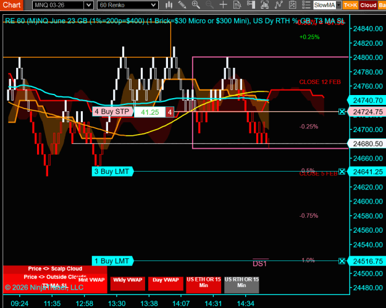The width and height of the screenshot is (386, 308).
Task: Open the Chart tab
Action: [11, 5]
